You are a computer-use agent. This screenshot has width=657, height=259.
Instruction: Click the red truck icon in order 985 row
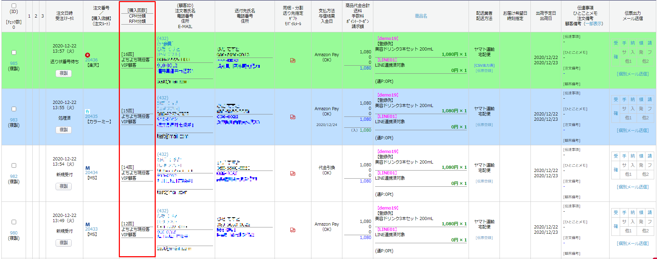292,60
